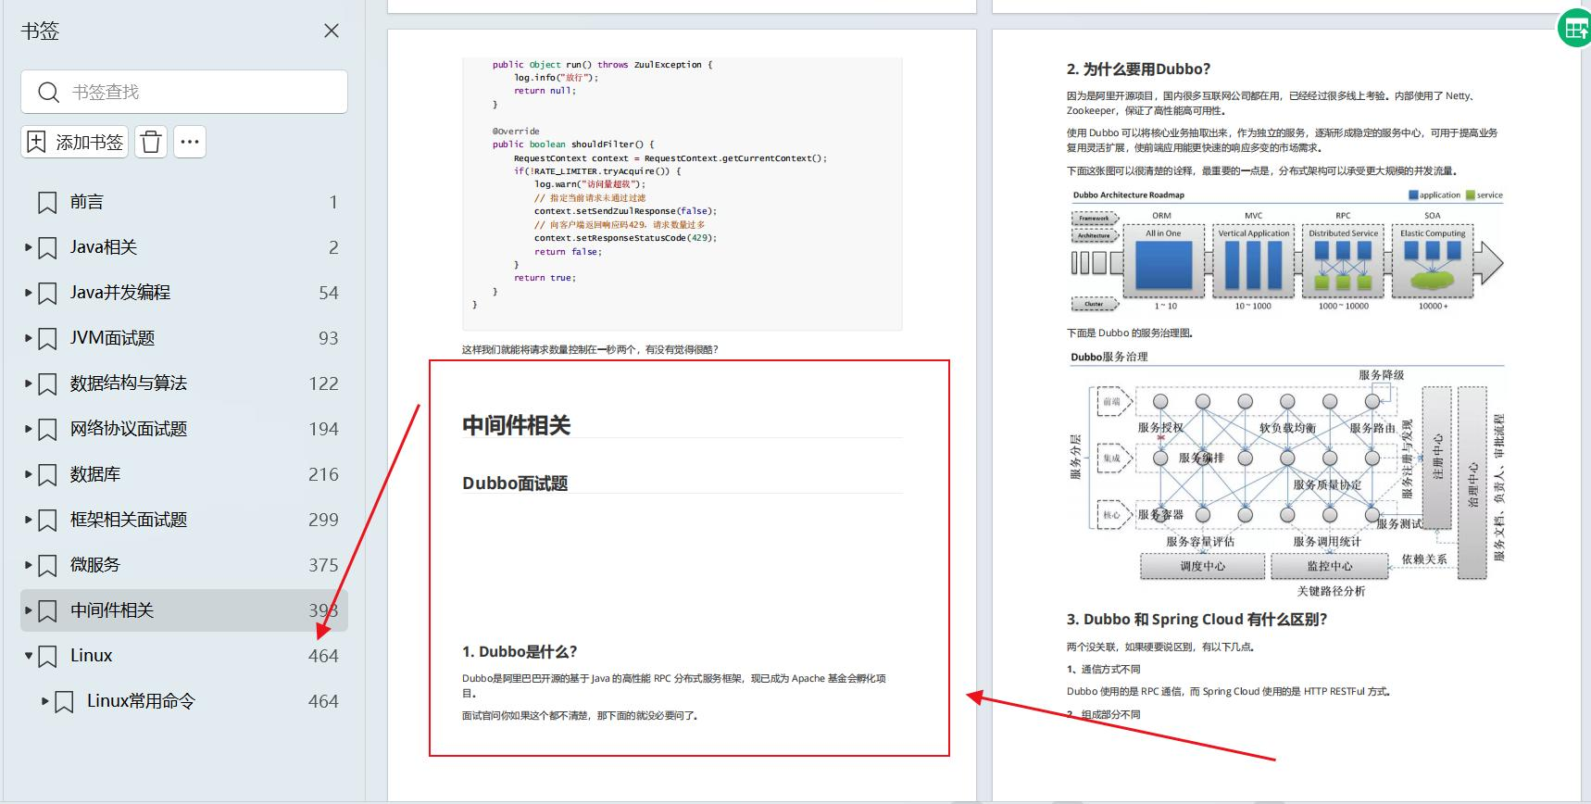The height and width of the screenshot is (804, 1591).
Task: Select the 网络协议面试题 bookmark label
Action: (129, 429)
